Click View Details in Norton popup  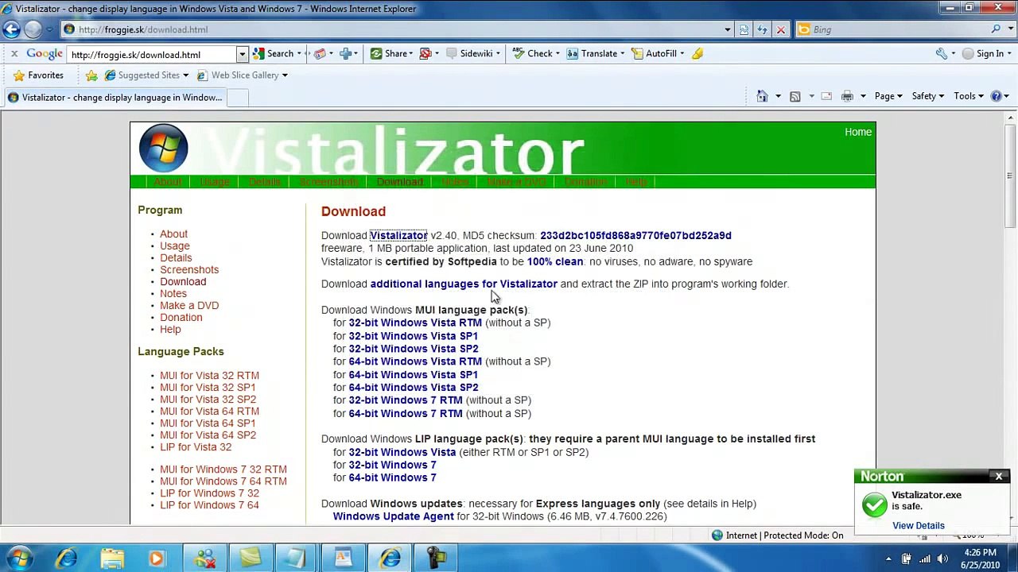click(x=918, y=525)
